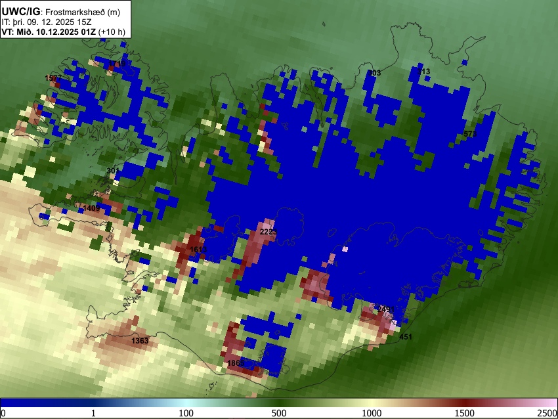Click the 'UWC/IG: Frostmarkshæð (m)' title text
This screenshot has height=419, width=558.
61,12
